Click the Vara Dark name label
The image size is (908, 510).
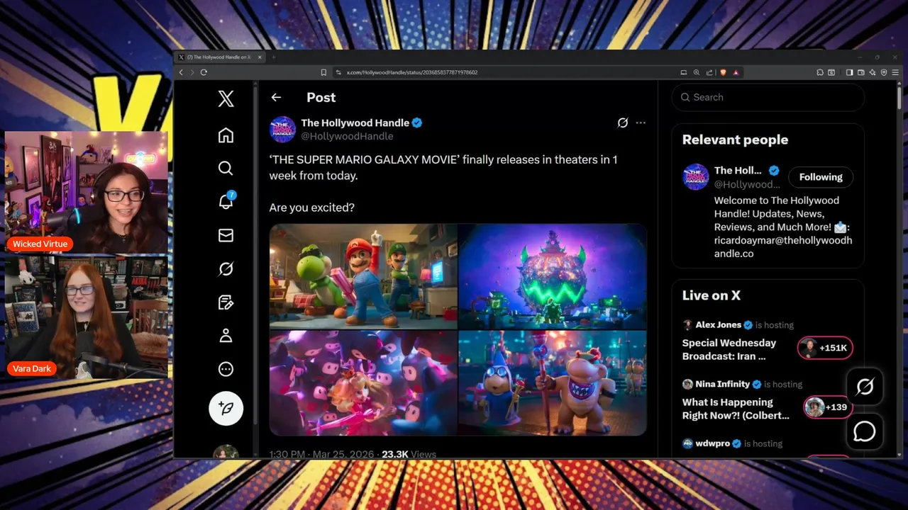[32, 368]
